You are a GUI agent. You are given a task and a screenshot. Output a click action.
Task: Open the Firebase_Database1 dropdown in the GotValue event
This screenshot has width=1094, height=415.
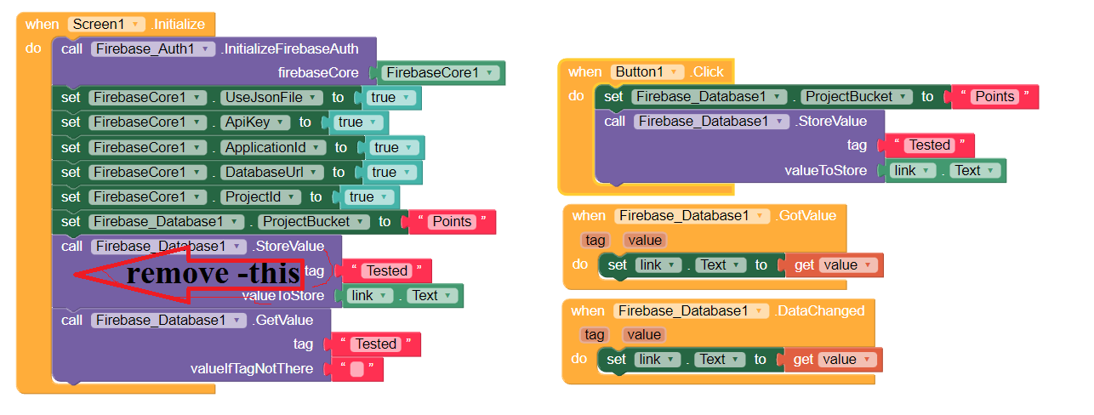click(x=691, y=215)
